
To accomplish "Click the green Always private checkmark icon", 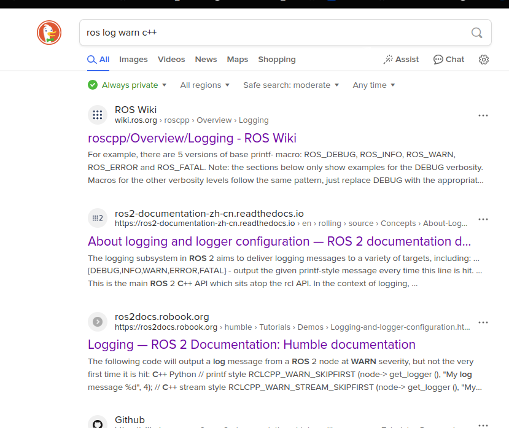I will tap(93, 85).
